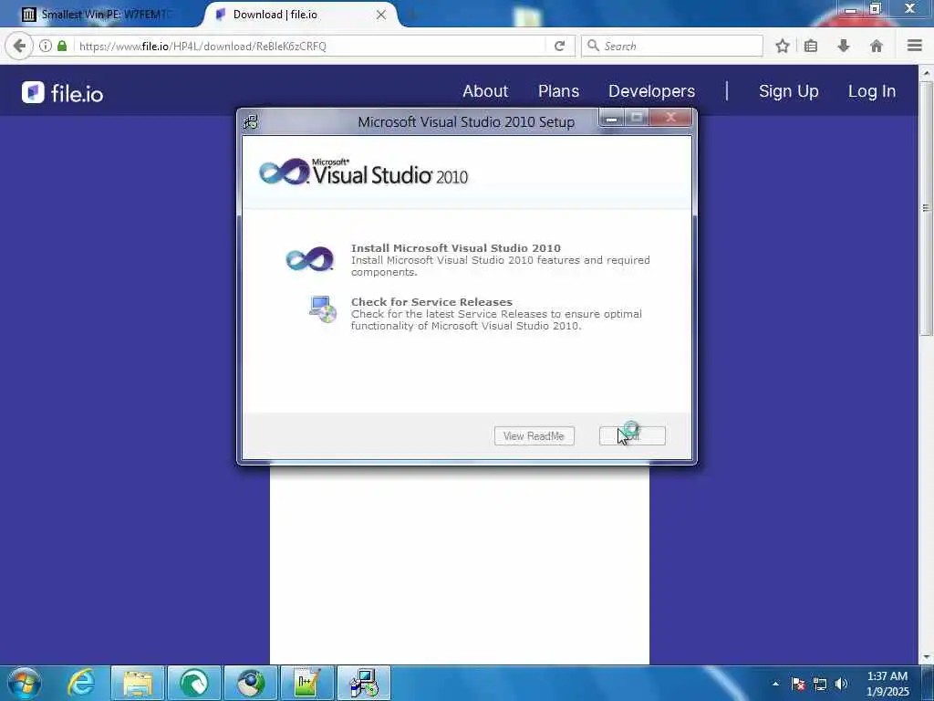The width and height of the screenshot is (934, 701).
Task: Bookmark this page with star icon
Action: pyautogui.click(x=783, y=46)
